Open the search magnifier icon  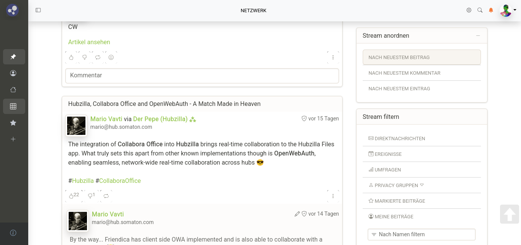click(x=480, y=10)
